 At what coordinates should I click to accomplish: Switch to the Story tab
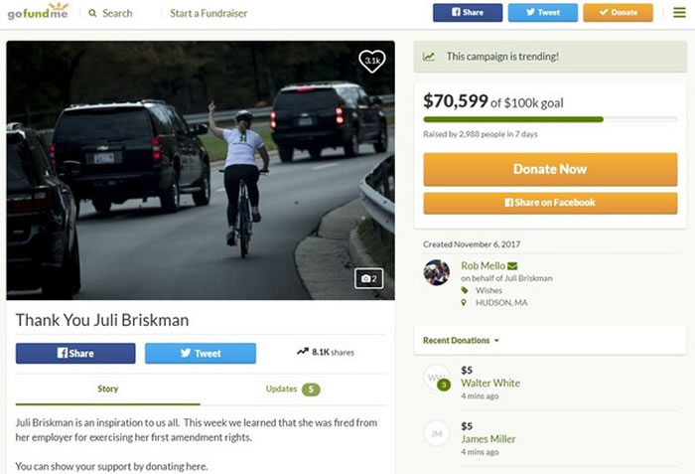(x=107, y=390)
